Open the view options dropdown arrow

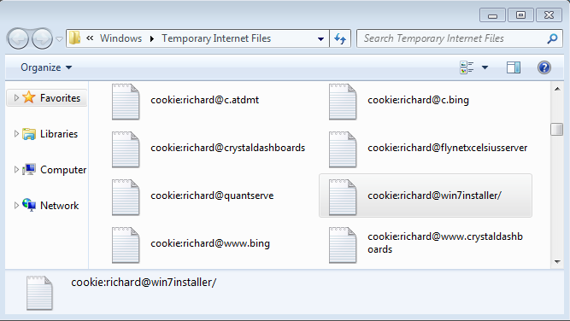tap(485, 67)
